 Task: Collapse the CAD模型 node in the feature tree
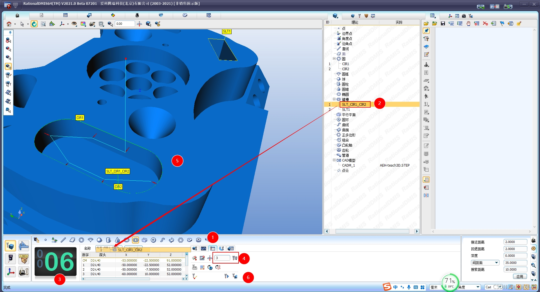pos(334,160)
